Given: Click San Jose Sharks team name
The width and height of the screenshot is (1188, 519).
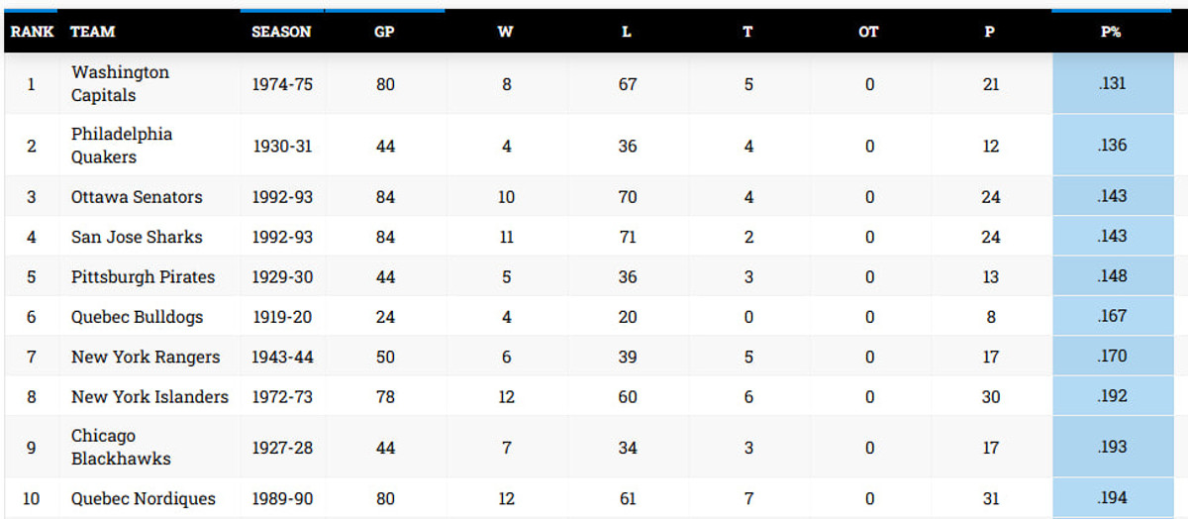Looking at the screenshot, I should tap(137, 237).
